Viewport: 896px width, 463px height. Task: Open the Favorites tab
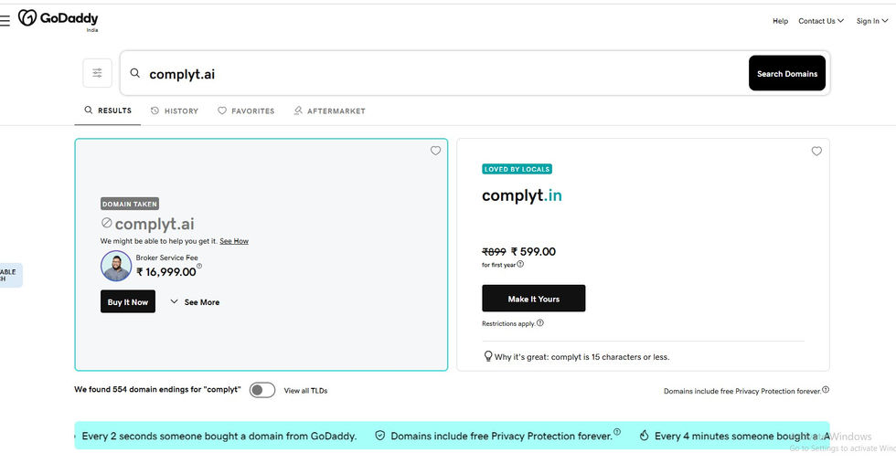point(246,110)
